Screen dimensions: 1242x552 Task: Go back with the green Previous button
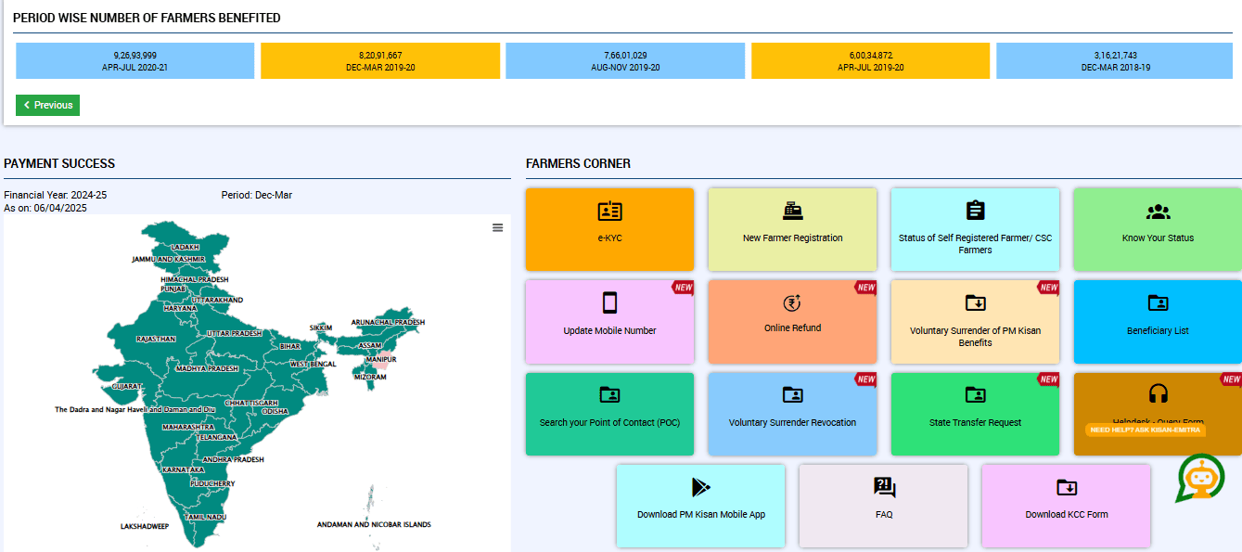click(47, 105)
